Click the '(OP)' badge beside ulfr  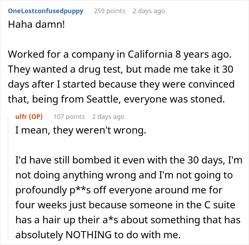tap(36, 117)
